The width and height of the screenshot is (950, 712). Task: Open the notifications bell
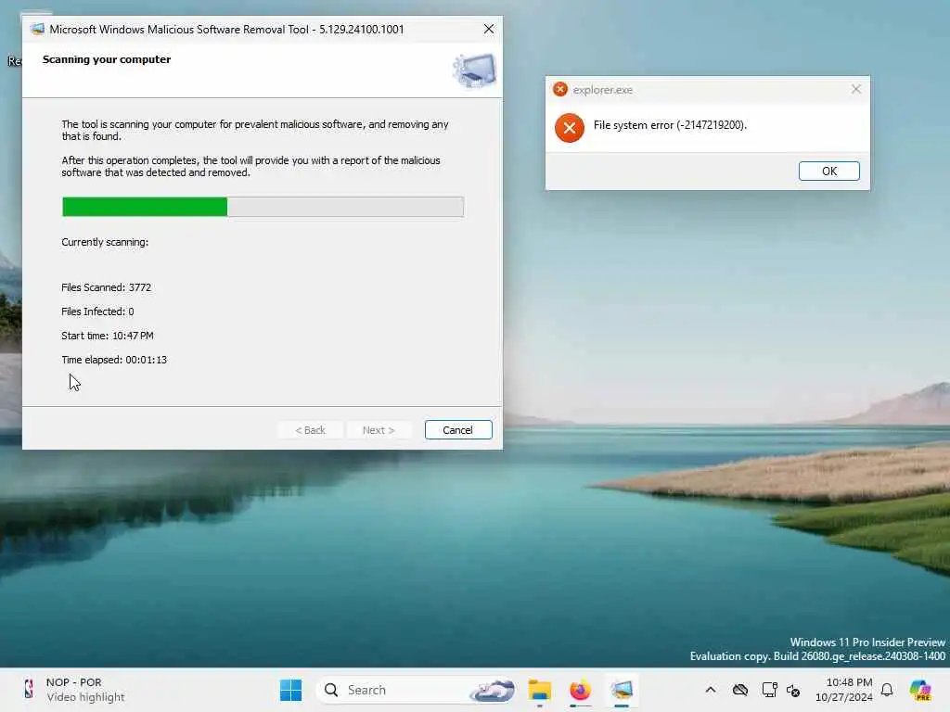887,690
